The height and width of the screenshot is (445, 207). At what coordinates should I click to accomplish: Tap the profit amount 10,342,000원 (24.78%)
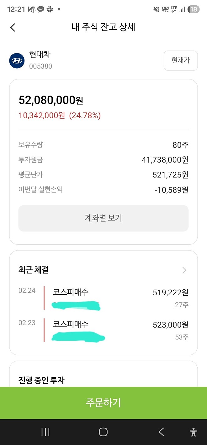[x=60, y=116]
